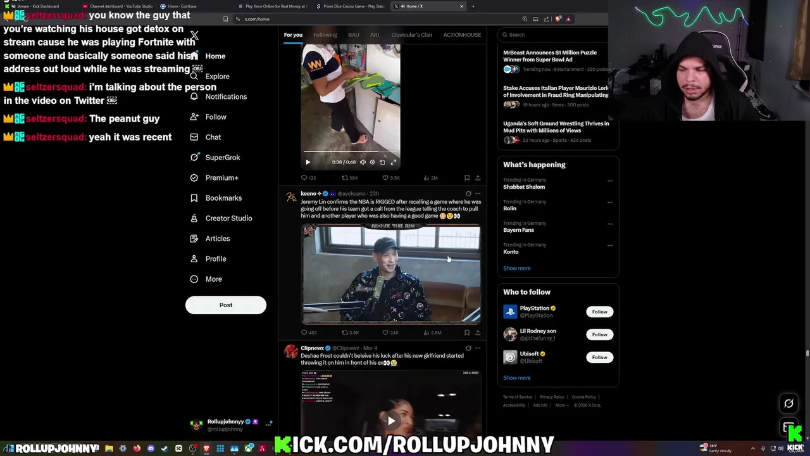Open Articles in the sidebar
The image size is (810, 456).
[210, 238]
